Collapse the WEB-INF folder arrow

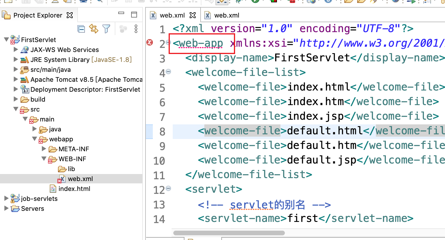point(44,159)
